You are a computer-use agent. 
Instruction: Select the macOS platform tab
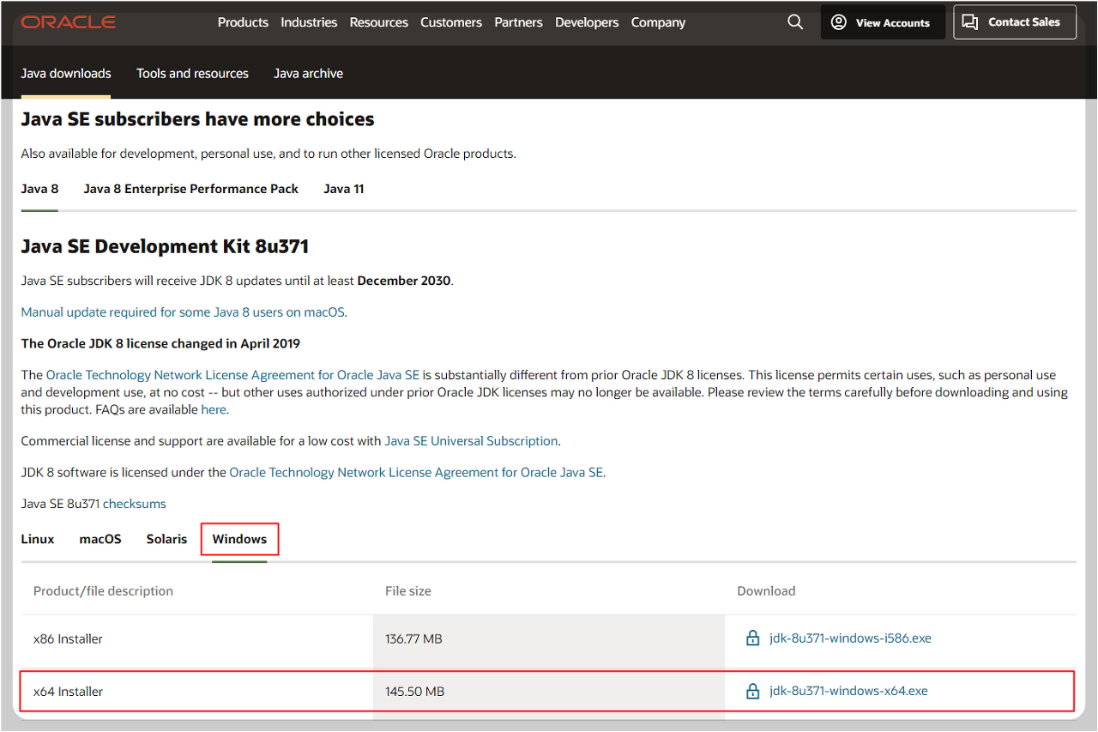[x=100, y=539]
